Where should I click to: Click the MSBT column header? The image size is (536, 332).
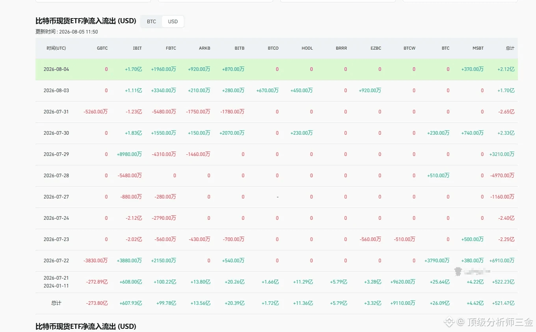point(478,48)
